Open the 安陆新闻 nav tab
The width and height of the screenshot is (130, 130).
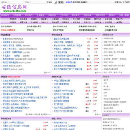(x=87, y=15)
